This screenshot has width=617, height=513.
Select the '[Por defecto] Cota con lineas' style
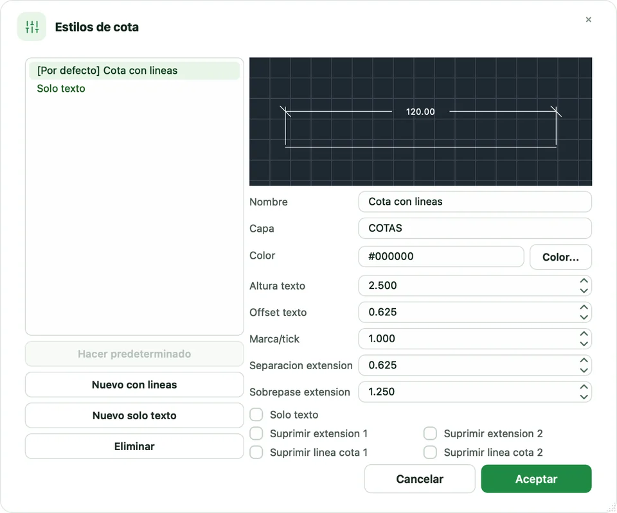(x=134, y=71)
